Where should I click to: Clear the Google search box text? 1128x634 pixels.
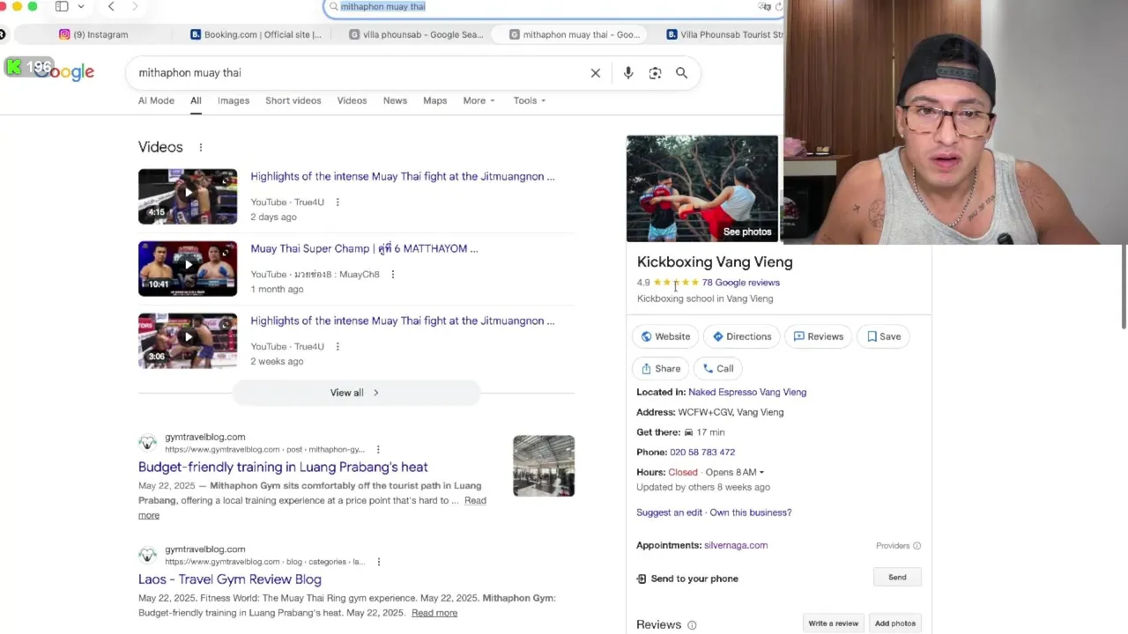(x=596, y=73)
